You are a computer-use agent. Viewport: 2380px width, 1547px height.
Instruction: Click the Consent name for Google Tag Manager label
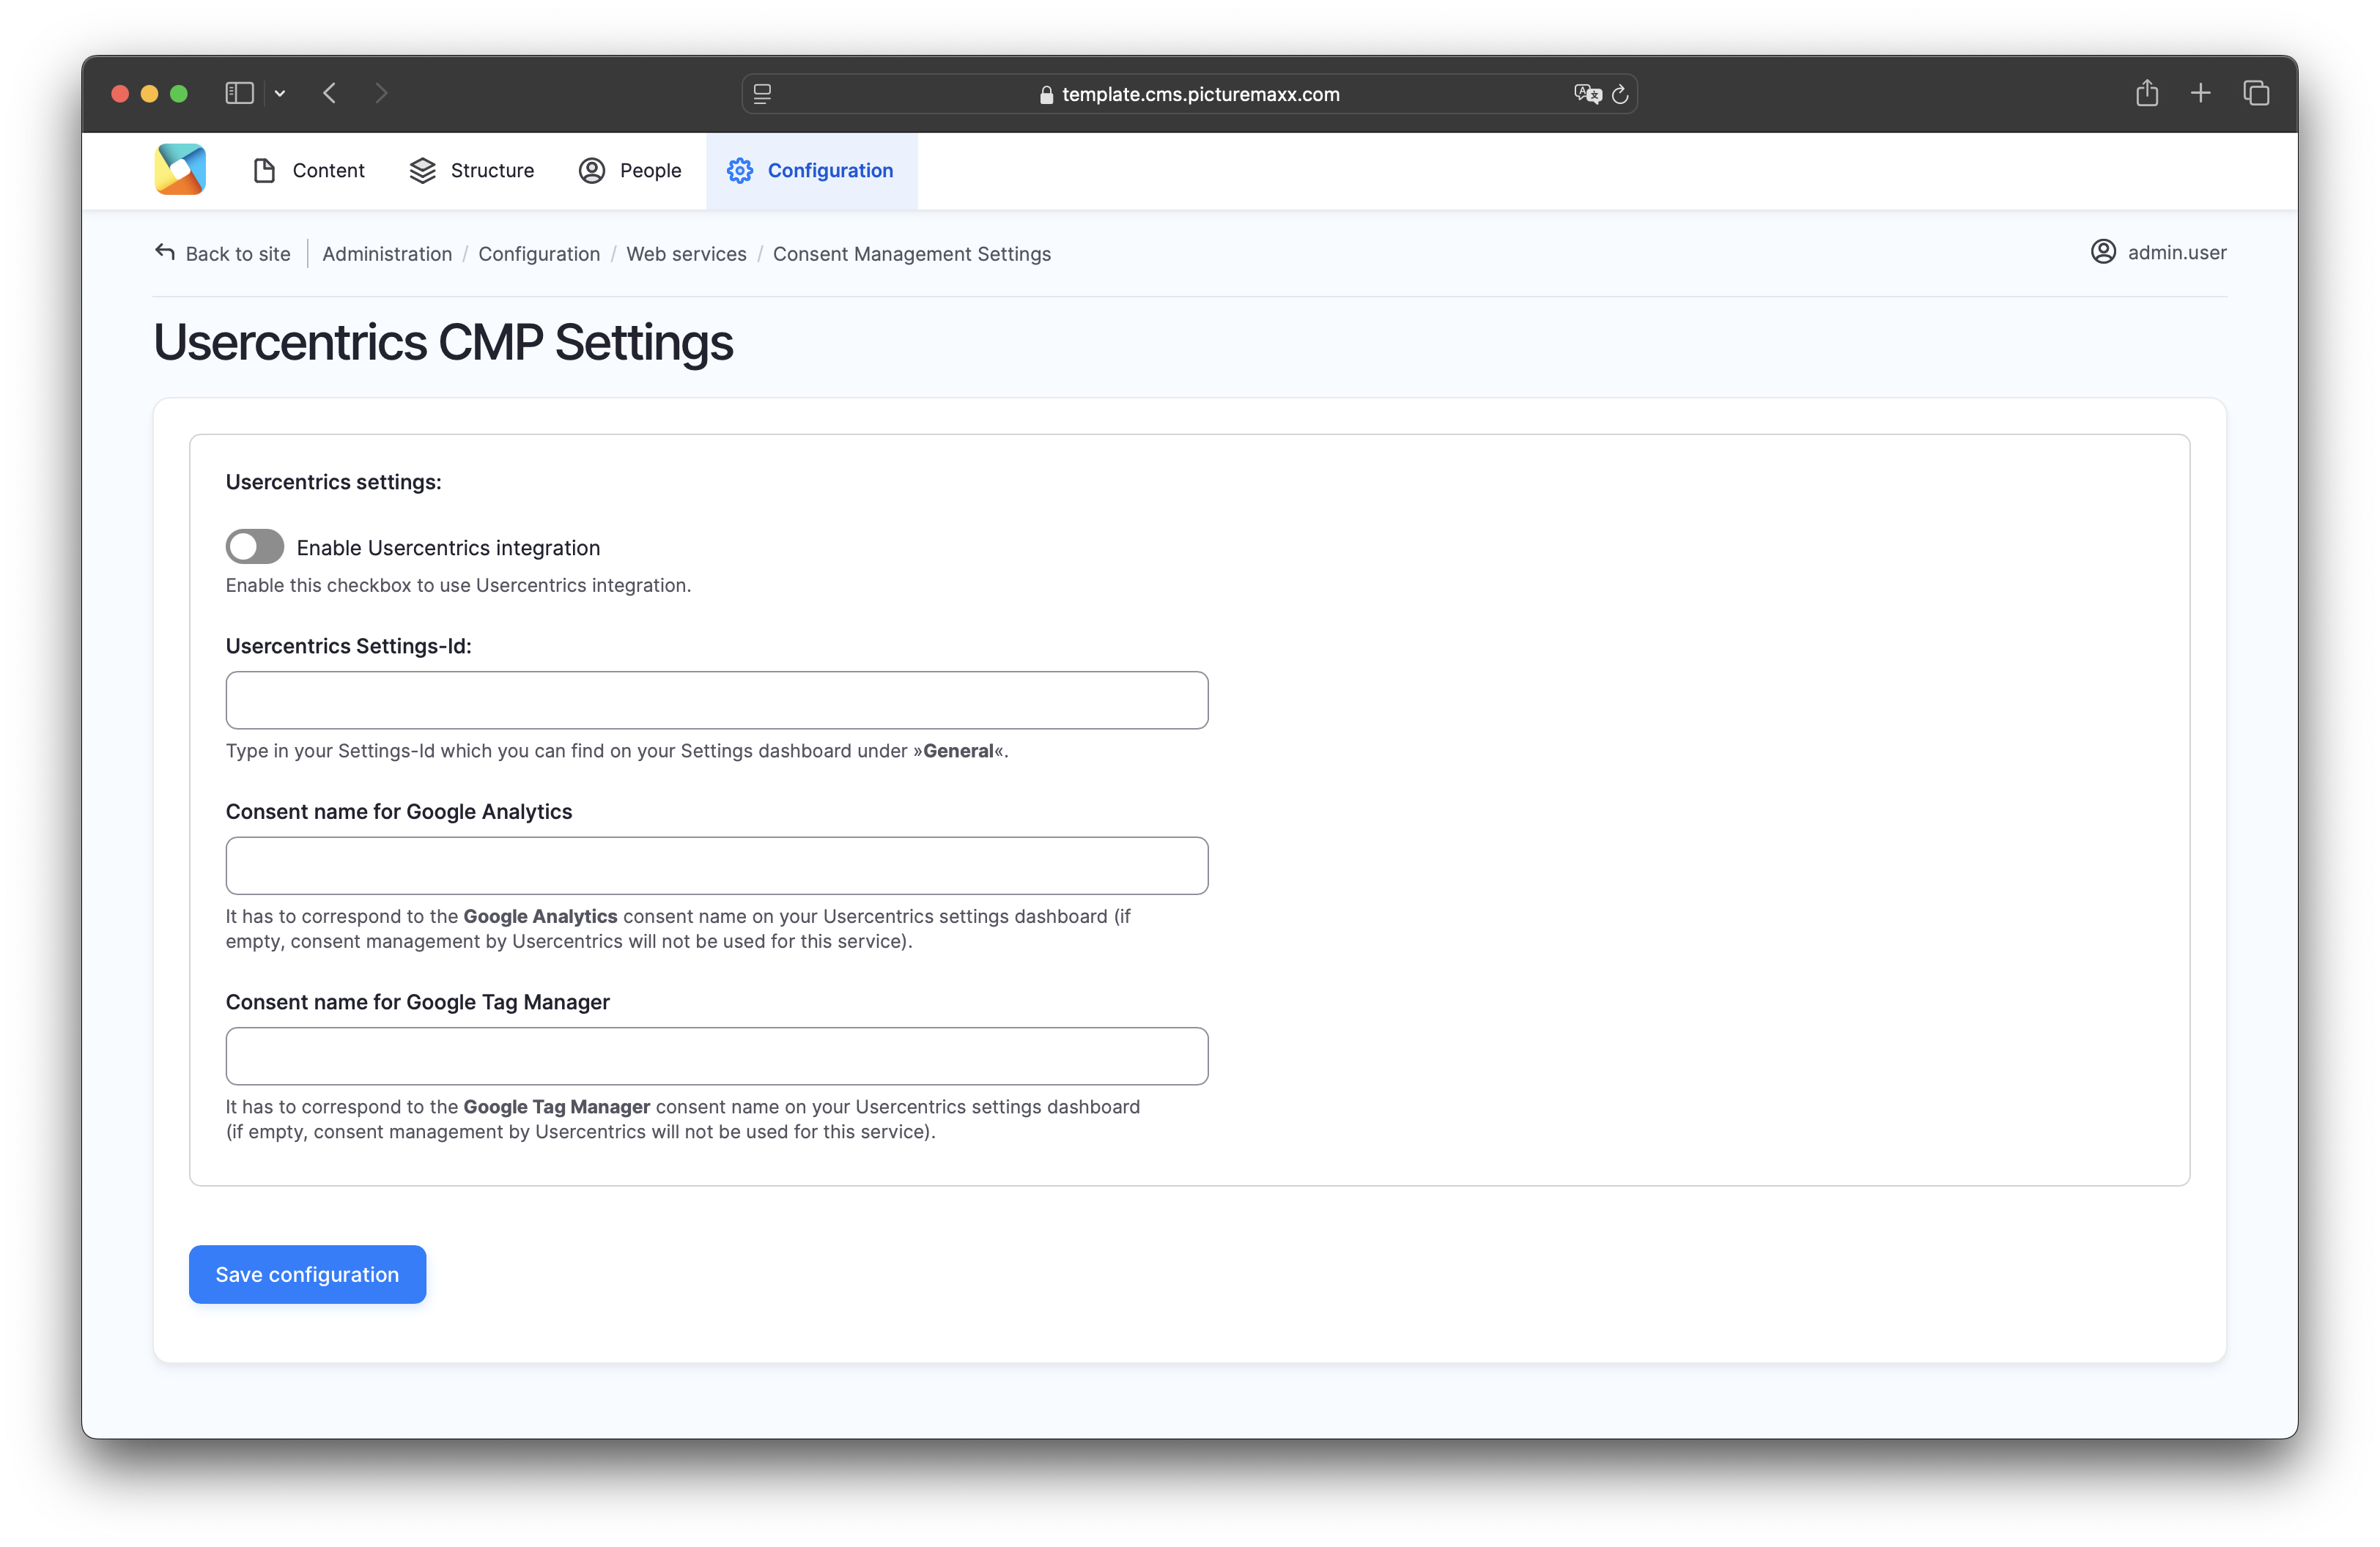pos(417,1001)
